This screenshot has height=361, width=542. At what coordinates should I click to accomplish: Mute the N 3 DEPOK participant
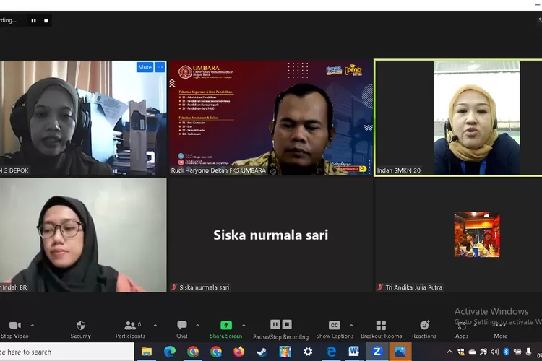click(x=145, y=67)
